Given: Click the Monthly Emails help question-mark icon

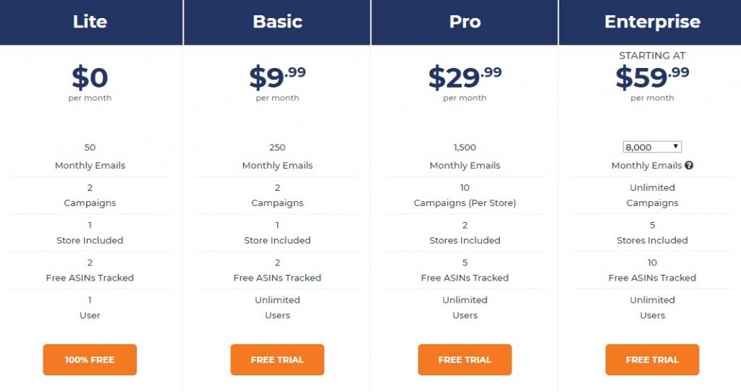Looking at the screenshot, I should tap(689, 166).
